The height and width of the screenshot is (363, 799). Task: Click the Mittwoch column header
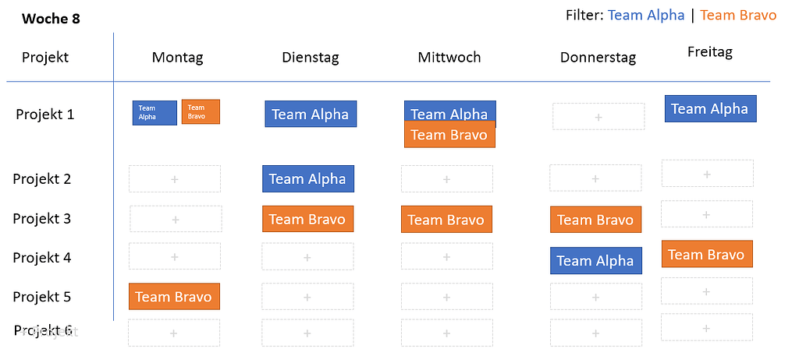[449, 57]
